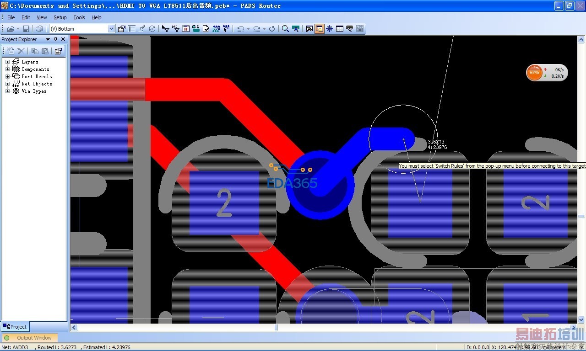Click the paste icon in Project Explorer toolbar
Viewport: 586px width, 351px height.
tap(45, 51)
